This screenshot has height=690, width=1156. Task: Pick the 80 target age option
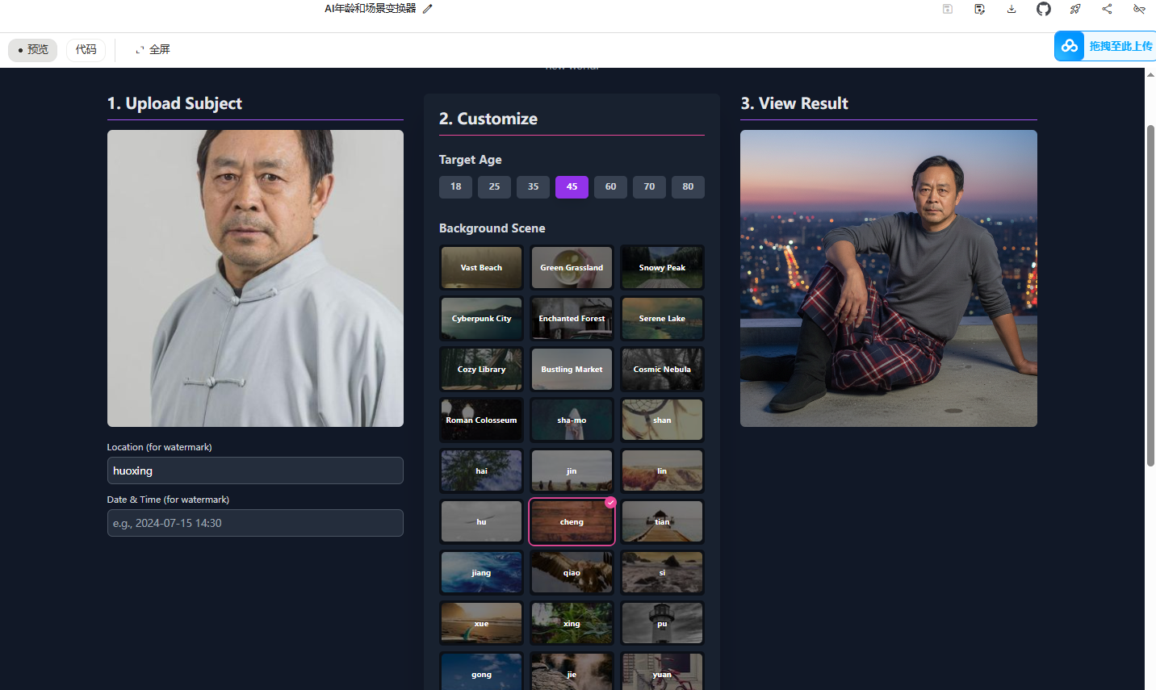[688, 186]
